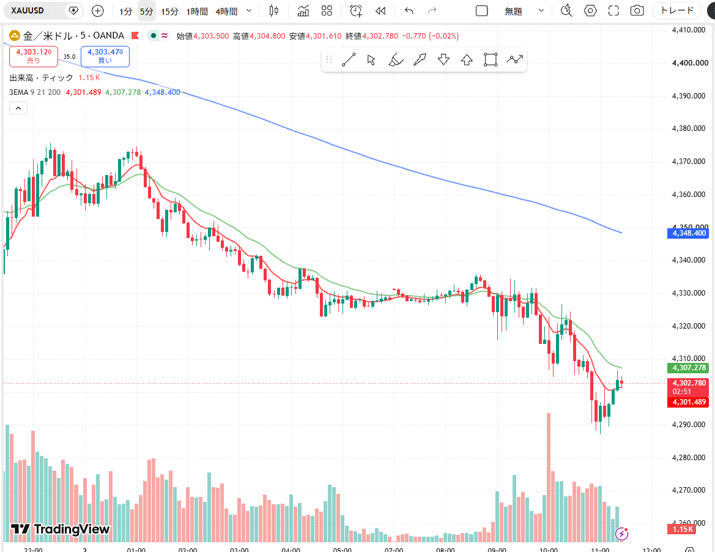
Task: Click the 出来高・ティック volume indicator label
Action: pyautogui.click(x=41, y=78)
